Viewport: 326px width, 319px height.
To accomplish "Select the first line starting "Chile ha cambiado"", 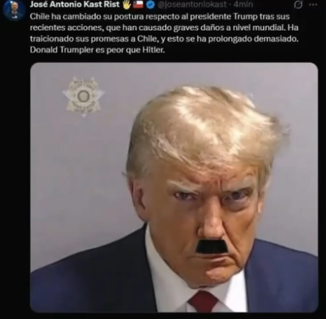I will (x=160, y=17).
